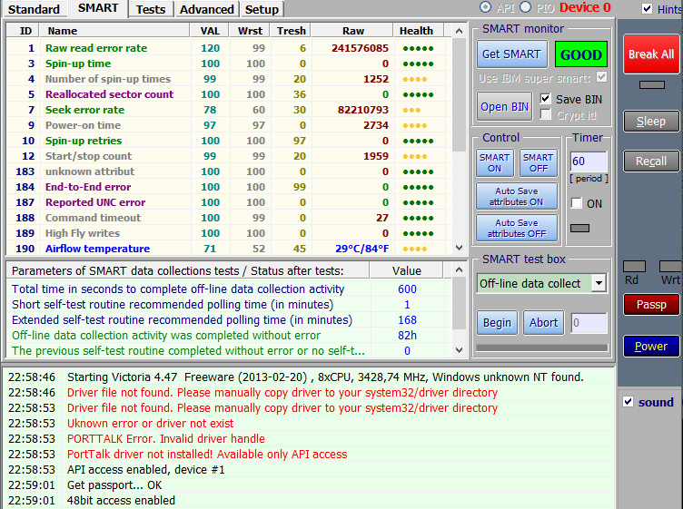The width and height of the screenshot is (683, 509).
Task: Select the Start/stop count row
Action: (229, 156)
